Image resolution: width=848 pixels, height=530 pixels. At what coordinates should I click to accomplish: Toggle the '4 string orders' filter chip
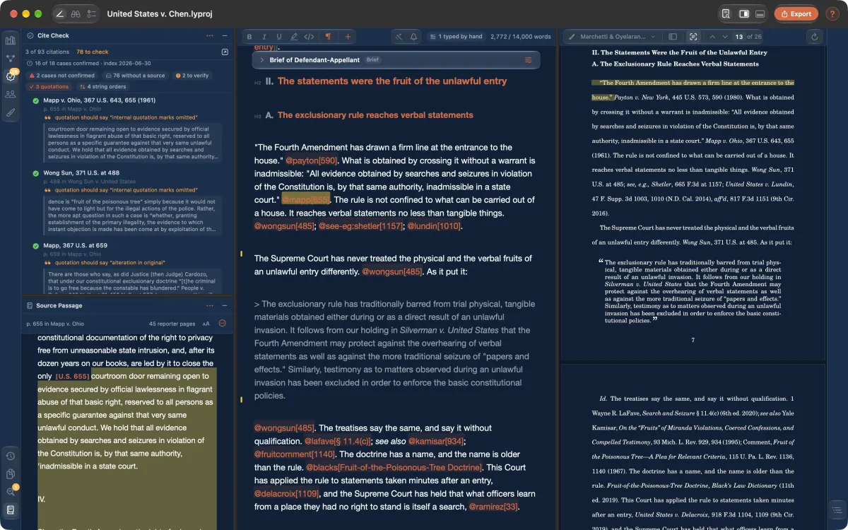[102, 87]
